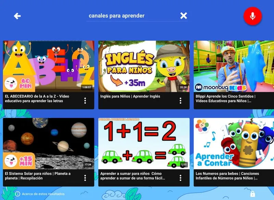This screenshot has width=274, height=200.
Task: Open options menu for EL ABECEDARIO video
Action: point(85,101)
